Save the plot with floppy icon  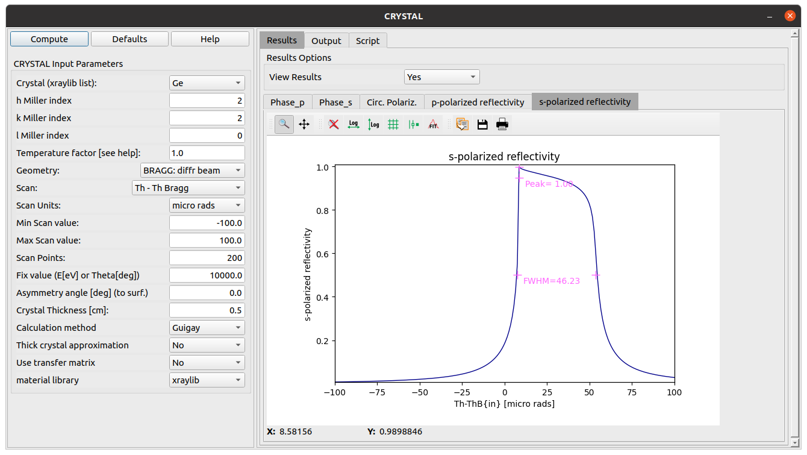coord(482,124)
